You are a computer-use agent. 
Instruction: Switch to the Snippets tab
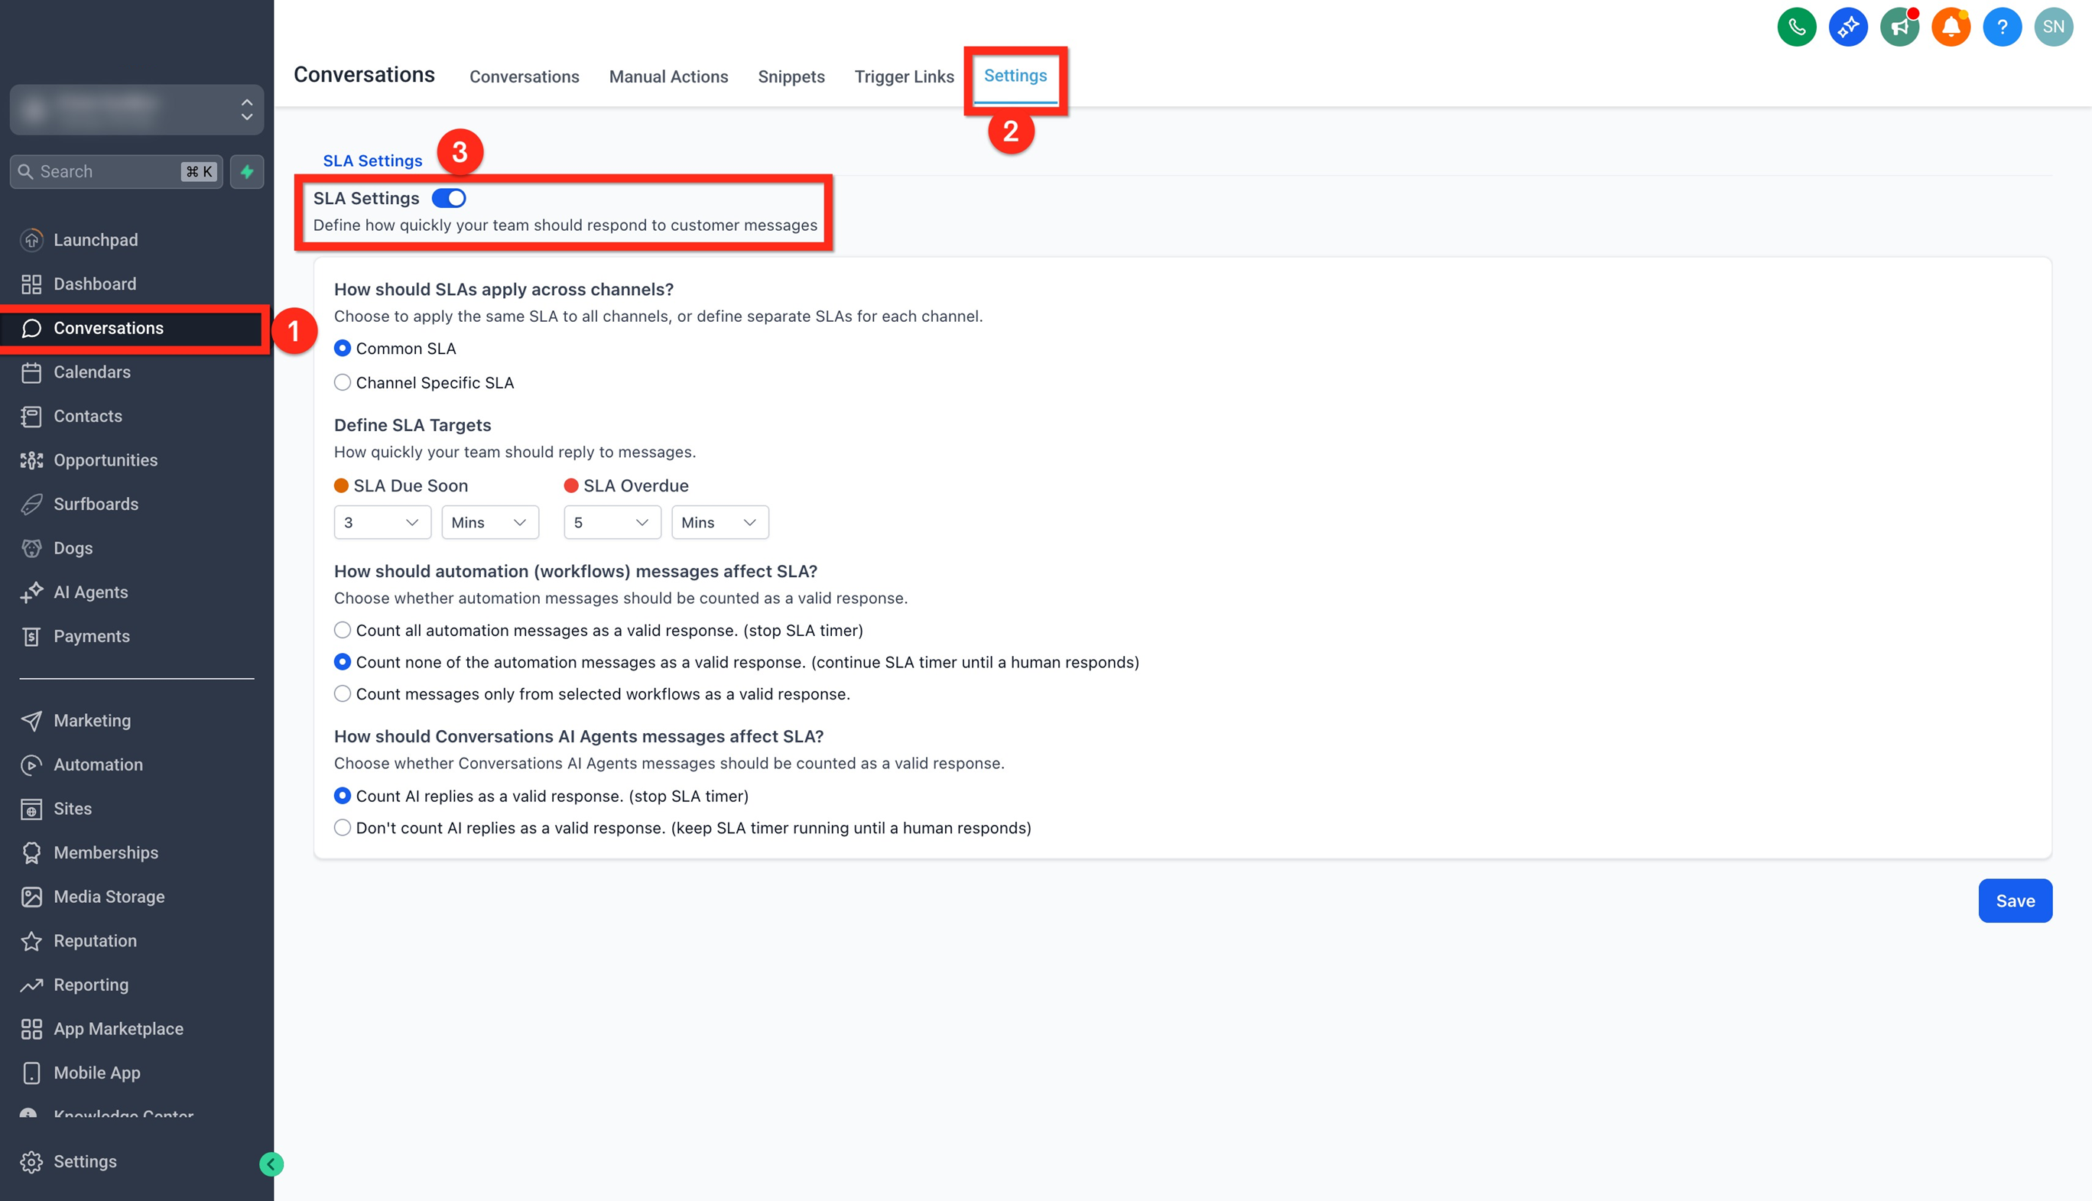click(791, 76)
